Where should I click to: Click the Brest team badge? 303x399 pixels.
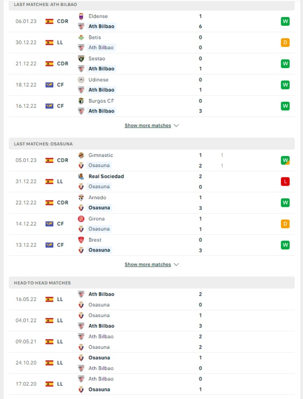pyautogui.click(x=81, y=240)
